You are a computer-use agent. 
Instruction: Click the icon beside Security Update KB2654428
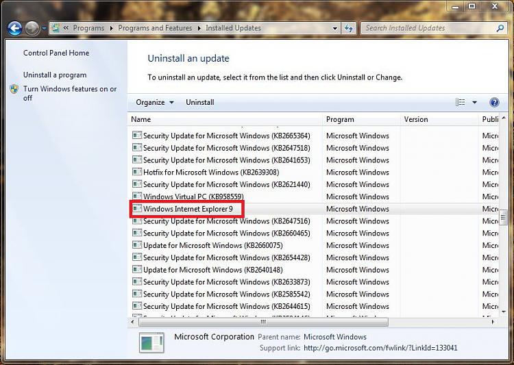pyautogui.click(x=137, y=257)
